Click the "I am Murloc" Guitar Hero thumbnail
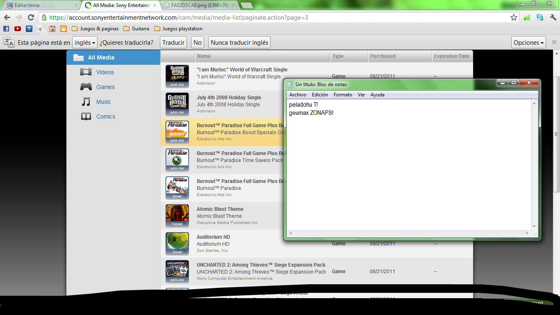This screenshot has height=315, width=560. (x=177, y=76)
